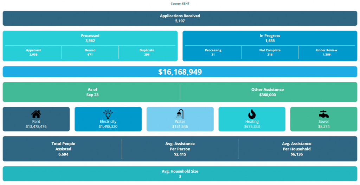The height and width of the screenshot is (185, 360).
Task: Select the Applications Received banner
Action: point(180,18)
